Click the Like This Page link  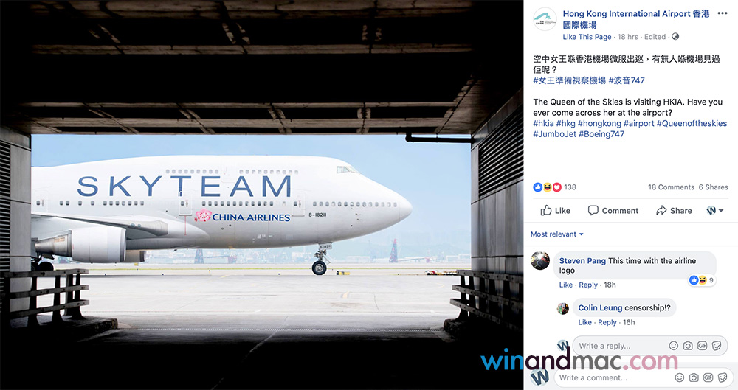587,37
